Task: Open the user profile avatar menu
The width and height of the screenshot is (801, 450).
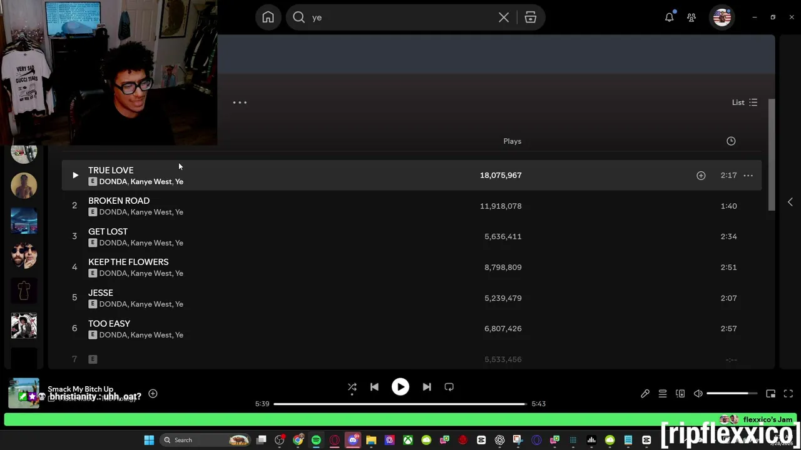Action: coord(722,17)
